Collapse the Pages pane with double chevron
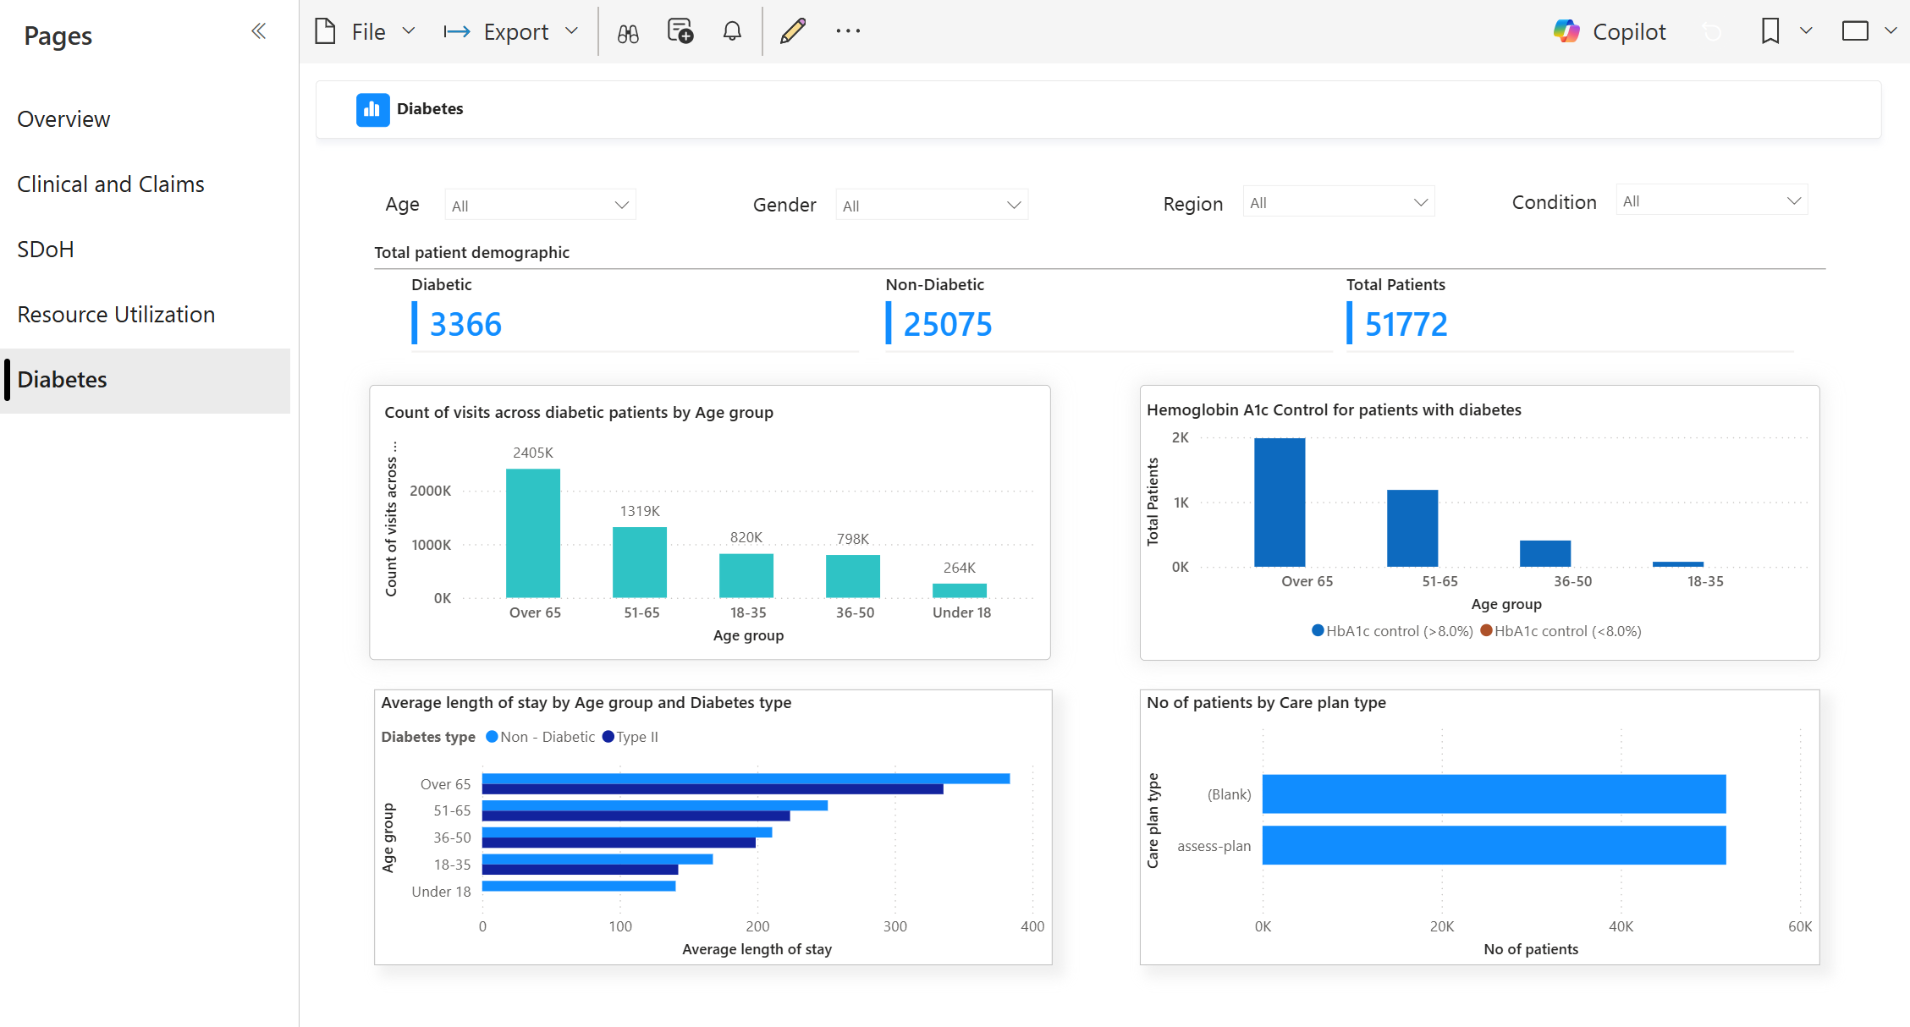This screenshot has height=1027, width=1910. [x=258, y=31]
